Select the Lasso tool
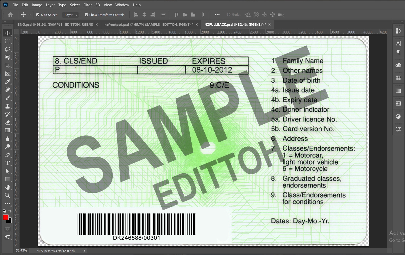The image size is (405, 255). coord(8,49)
